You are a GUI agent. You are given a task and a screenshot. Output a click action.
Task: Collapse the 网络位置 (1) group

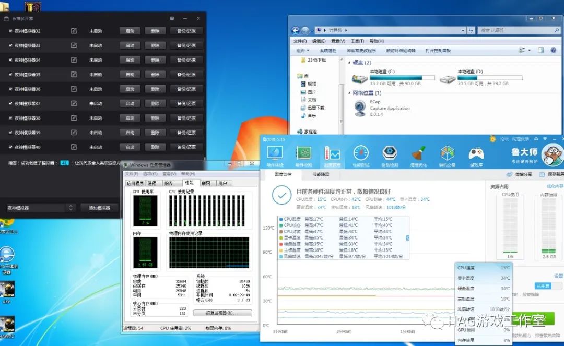click(349, 93)
